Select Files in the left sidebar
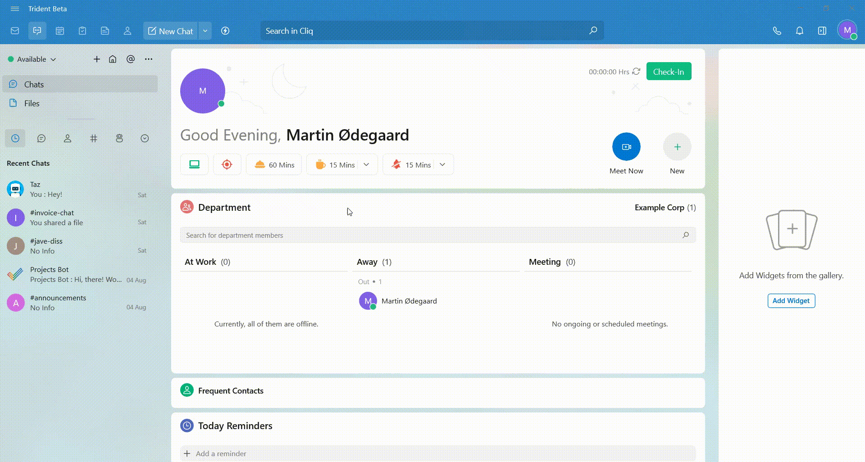The width and height of the screenshot is (865, 462). (x=32, y=104)
